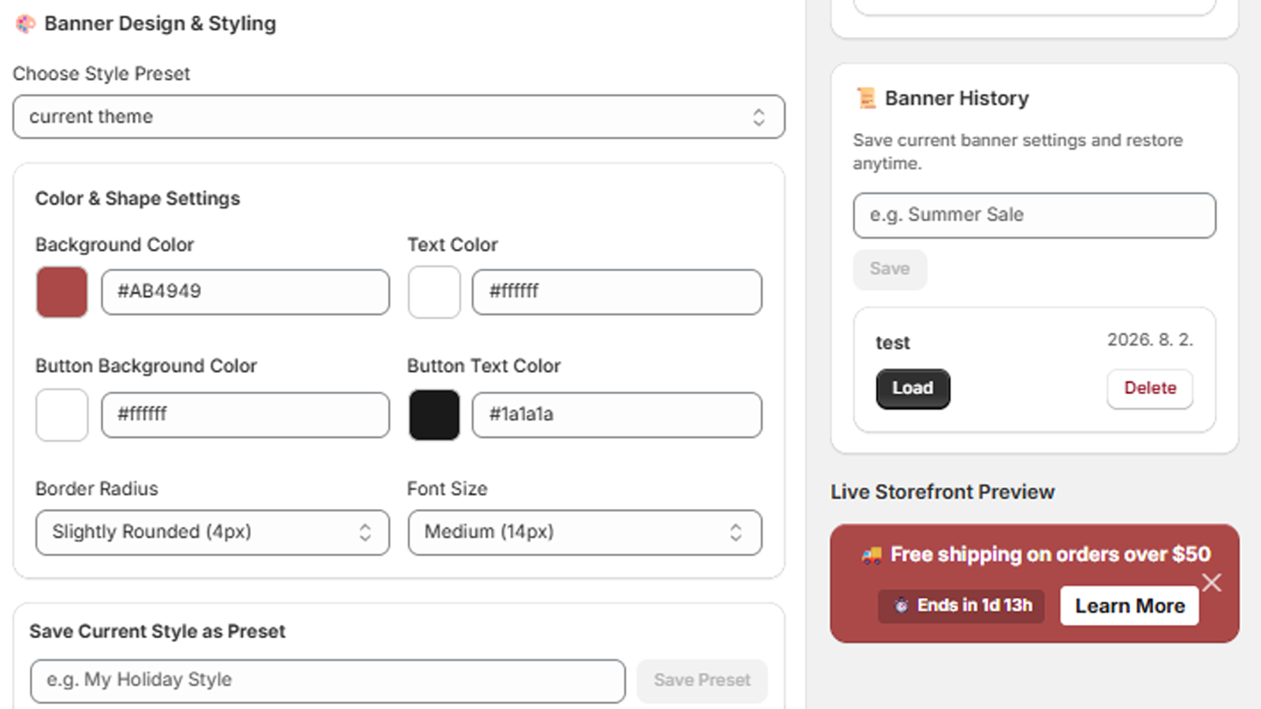Image resolution: width=1261 pixels, height=709 pixels.
Task: Focus the banner history name field
Action: [1034, 216]
